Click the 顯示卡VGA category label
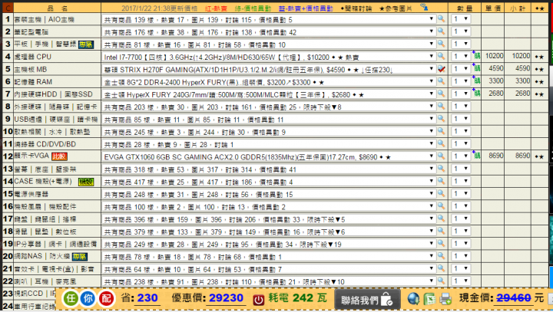The image size is (553, 312). point(31,156)
